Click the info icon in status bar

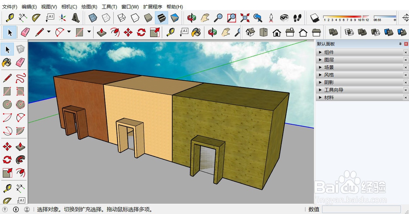(x=16, y=210)
